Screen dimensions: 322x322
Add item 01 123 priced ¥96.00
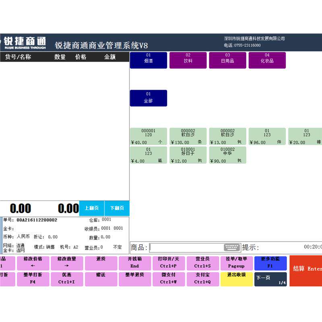tap(267, 136)
